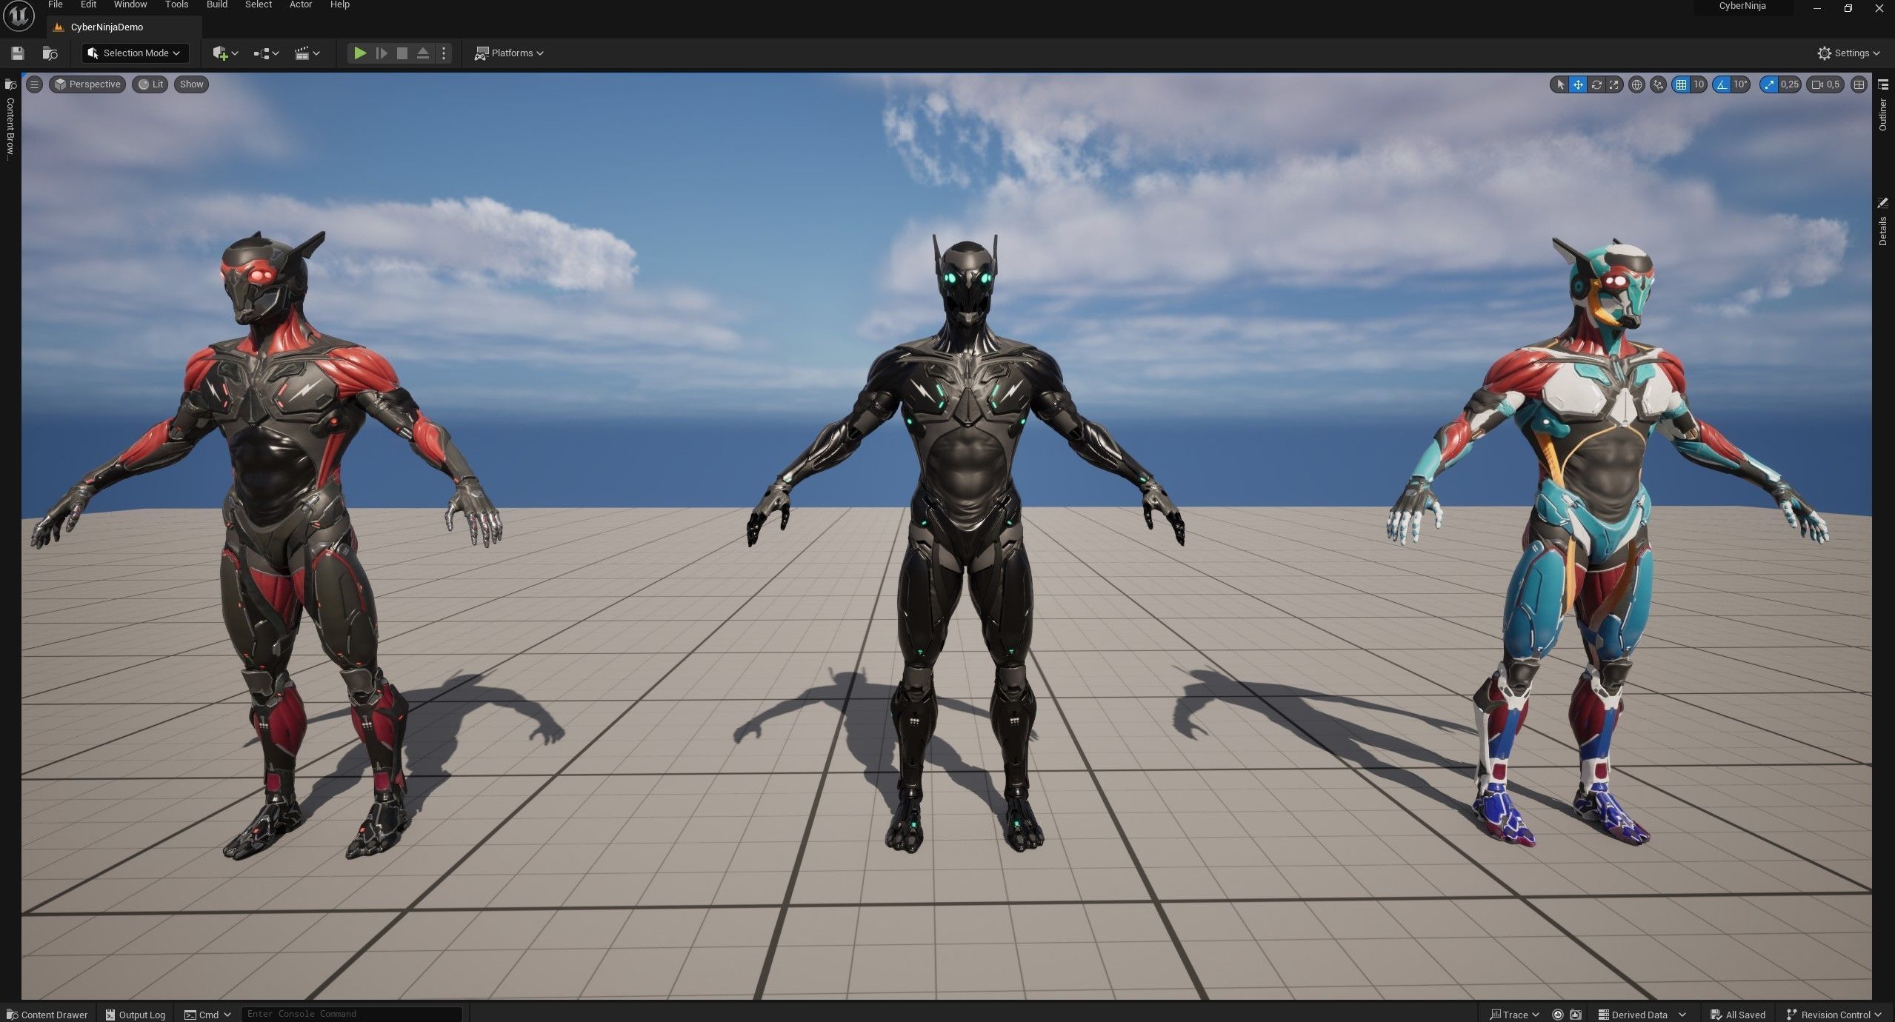This screenshot has height=1022, width=1895.
Task: Open the Selection Mode dropdown
Action: tap(135, 53)
